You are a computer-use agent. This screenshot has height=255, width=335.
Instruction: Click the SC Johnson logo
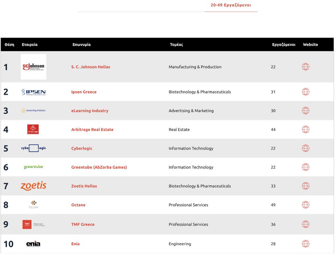click(x=33, y=67)
